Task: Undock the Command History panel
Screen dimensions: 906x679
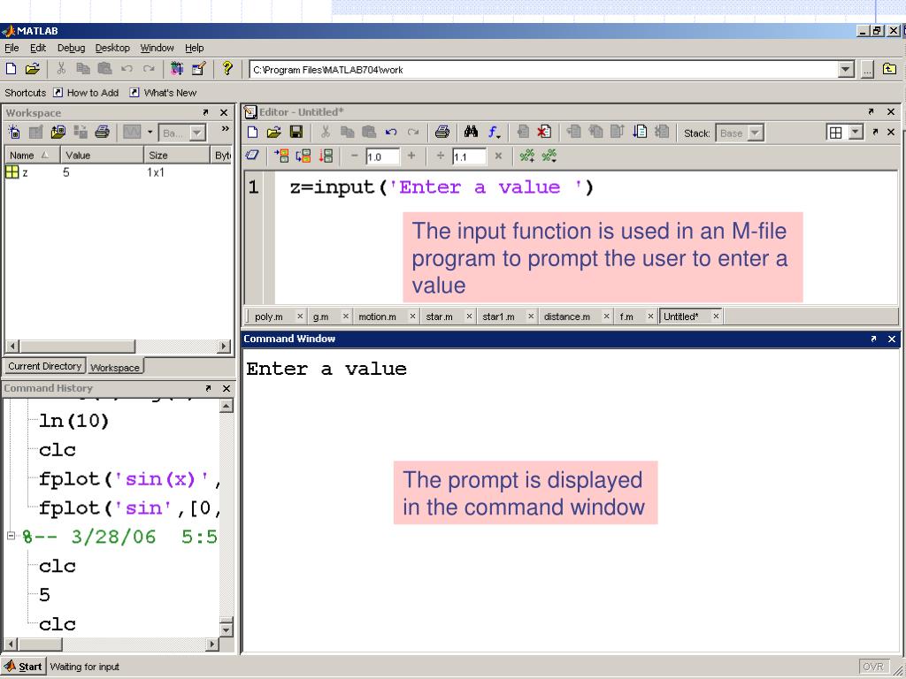Action: tap(209, 389)
